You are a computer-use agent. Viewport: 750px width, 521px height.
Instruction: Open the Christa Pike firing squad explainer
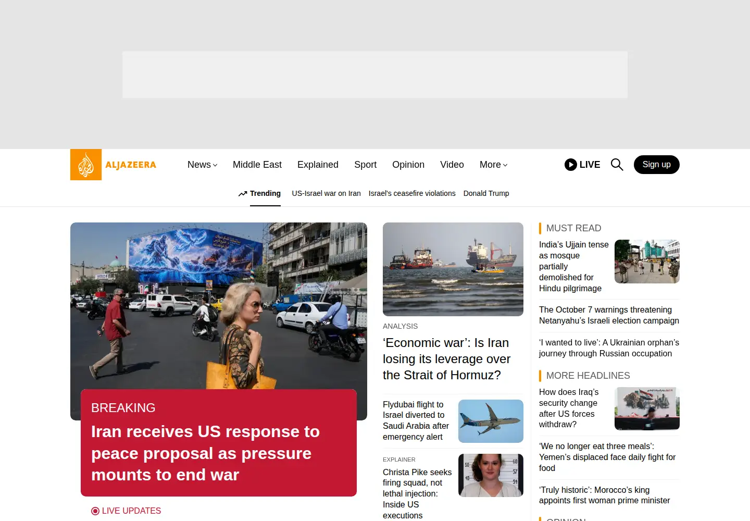pyautogui.click(x=417, y=493)
